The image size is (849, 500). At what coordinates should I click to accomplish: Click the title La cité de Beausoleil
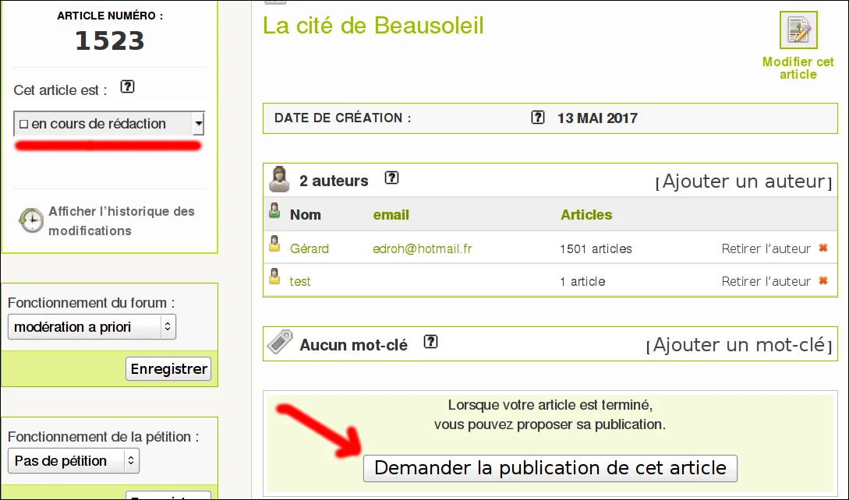click(x=373, y=26)
